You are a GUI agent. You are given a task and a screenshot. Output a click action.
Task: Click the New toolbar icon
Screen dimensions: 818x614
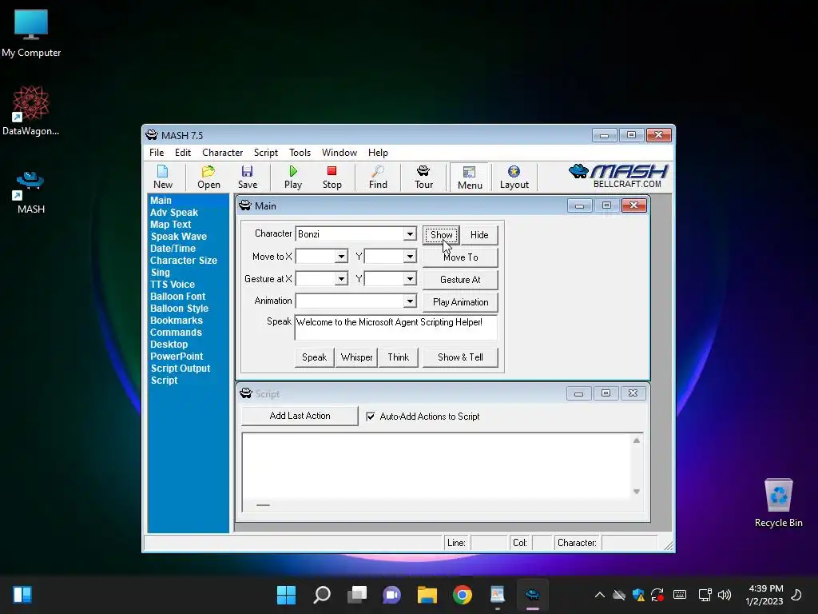[163, 177]
